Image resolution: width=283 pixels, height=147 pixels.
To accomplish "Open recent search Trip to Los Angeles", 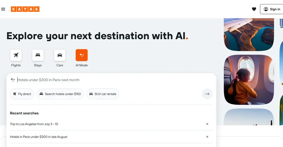I will point(34,124).
